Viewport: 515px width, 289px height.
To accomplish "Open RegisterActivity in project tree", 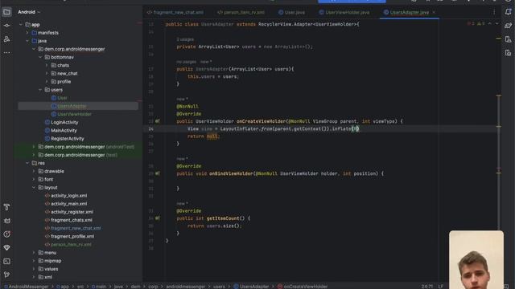I will 68,139.
